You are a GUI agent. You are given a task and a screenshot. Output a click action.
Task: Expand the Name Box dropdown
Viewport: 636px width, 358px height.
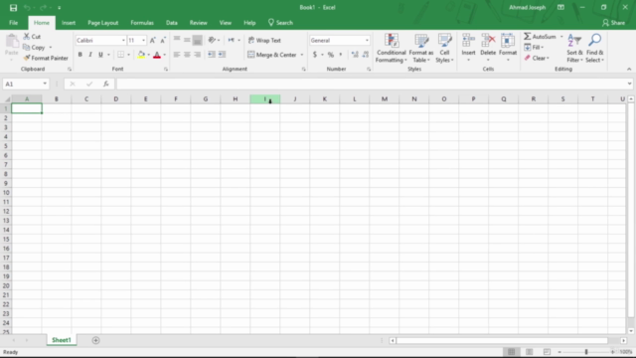[45, 84]
